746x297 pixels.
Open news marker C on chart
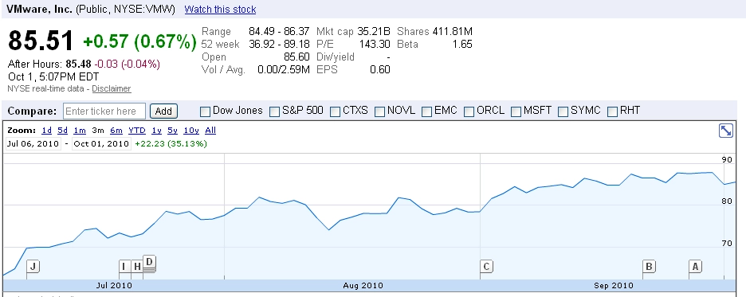(486, 266)
